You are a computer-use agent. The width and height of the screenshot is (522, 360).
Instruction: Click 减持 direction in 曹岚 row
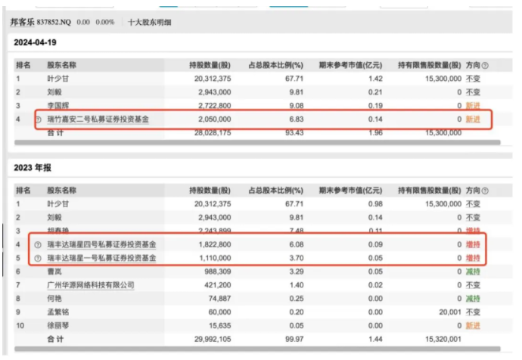pyautogui.click(x=473, y=272)
